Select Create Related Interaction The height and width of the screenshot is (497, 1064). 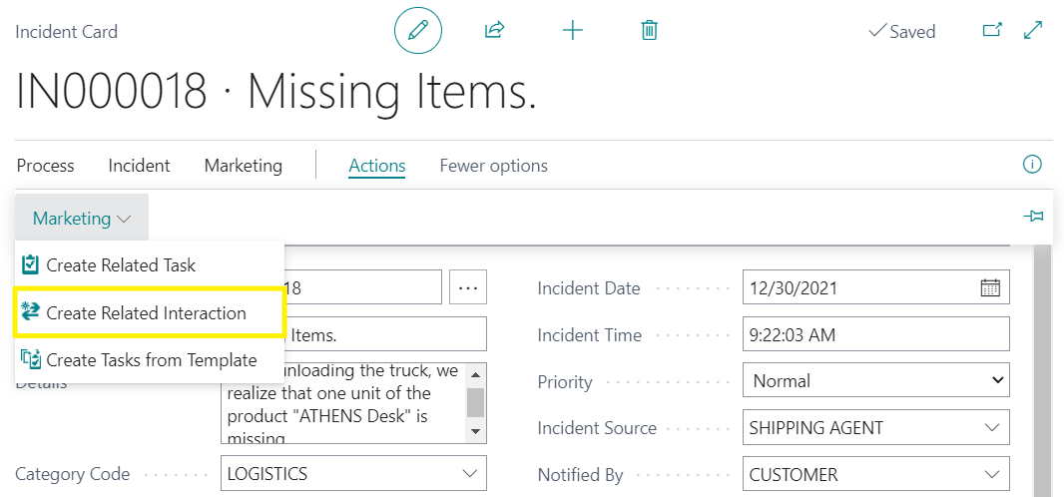point(147,313)
